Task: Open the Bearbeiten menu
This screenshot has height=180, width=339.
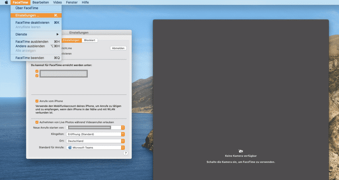Action: point(41,2)
